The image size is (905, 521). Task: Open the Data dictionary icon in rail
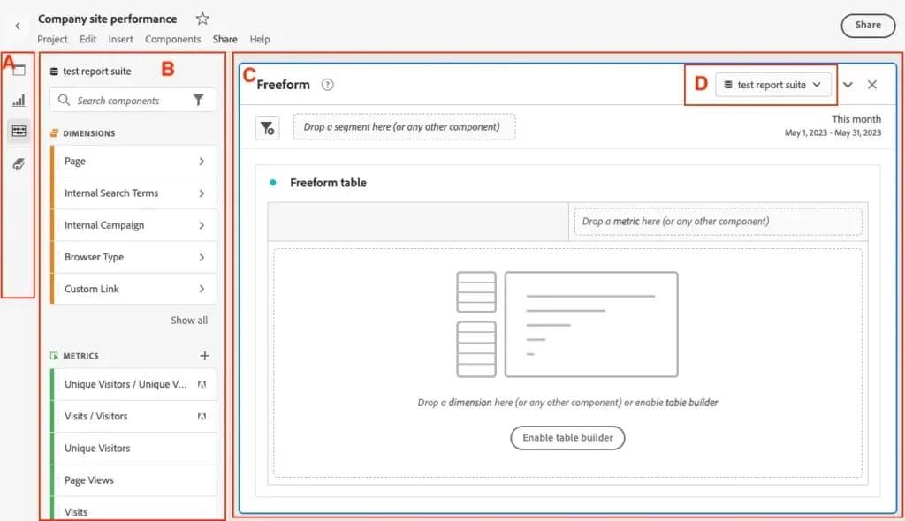coord(19,164)
